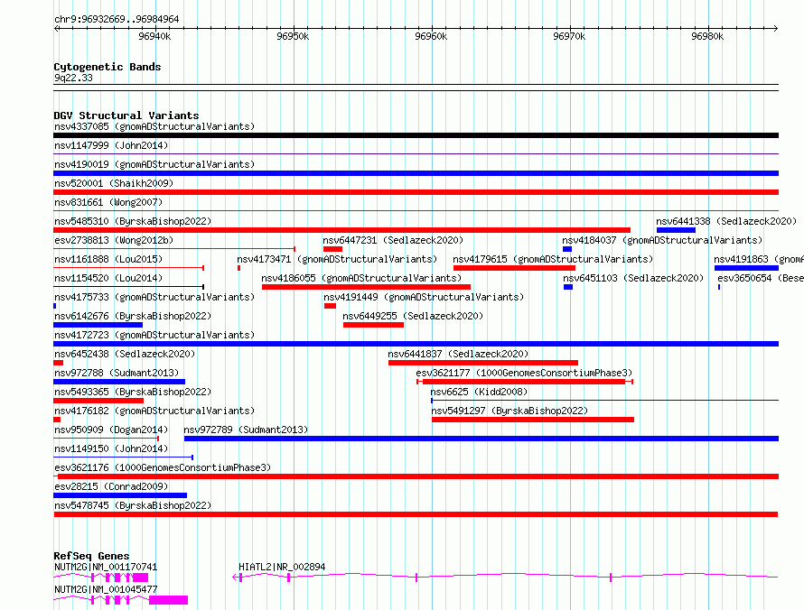Click the nsv6441338 (Sedlazeck2020) blue bar
This screenshot has width=804, height=610.
pyautogui.click(x=676, y=230)
